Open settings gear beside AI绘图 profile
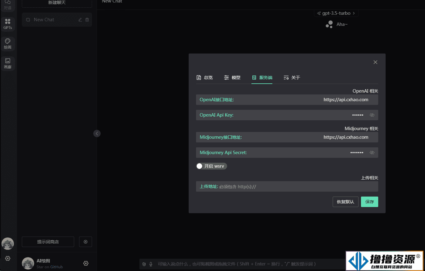 click(86, 263)
